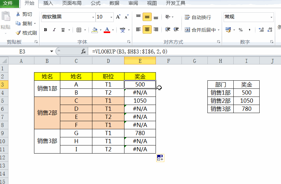
Task: Select column E header
Action: (x=140, y=61)
